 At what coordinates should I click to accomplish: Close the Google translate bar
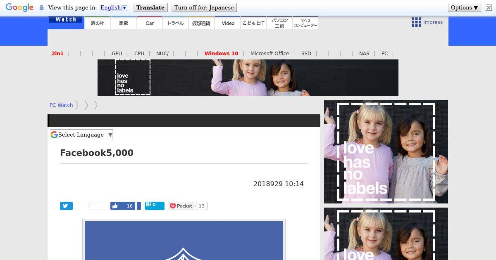click(488, 7)
